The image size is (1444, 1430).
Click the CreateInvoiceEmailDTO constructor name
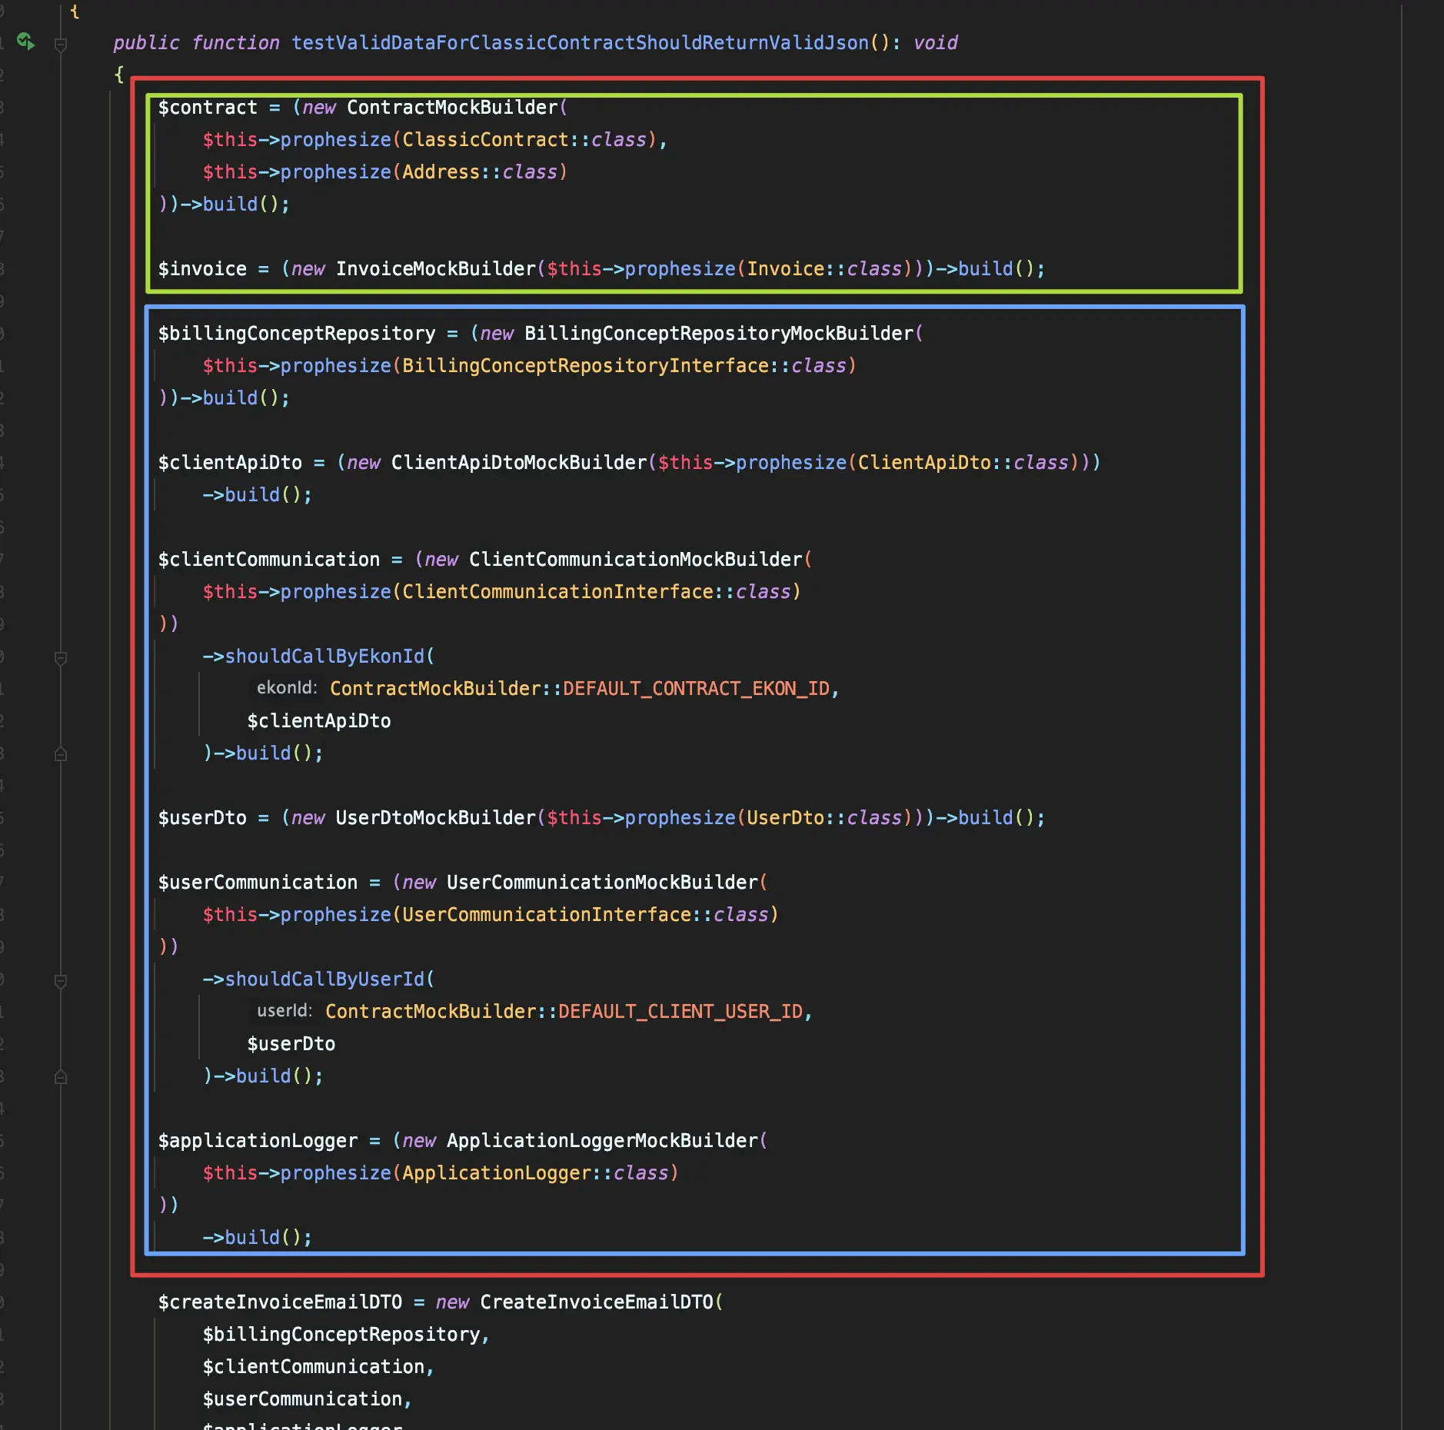(596, 1302)
